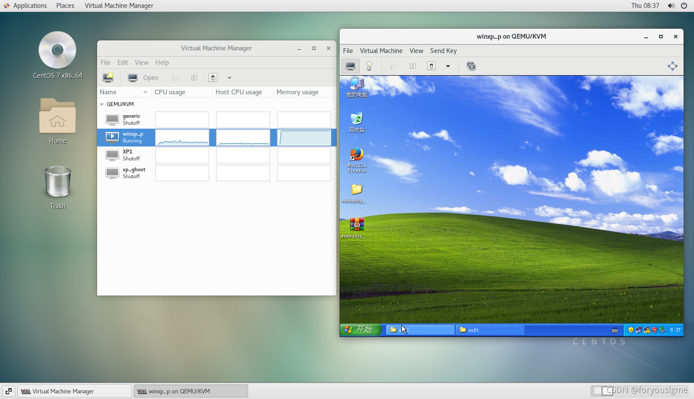This screenshot has height=399, width=694.
Task: Show graphical console view icon
Action: click(x=350, y=66)
